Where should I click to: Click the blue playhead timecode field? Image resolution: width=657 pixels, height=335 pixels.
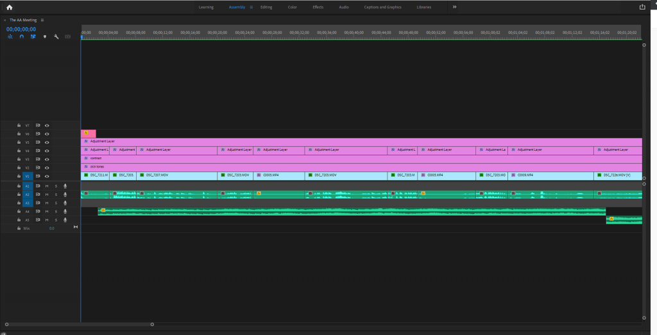point(21,29)
